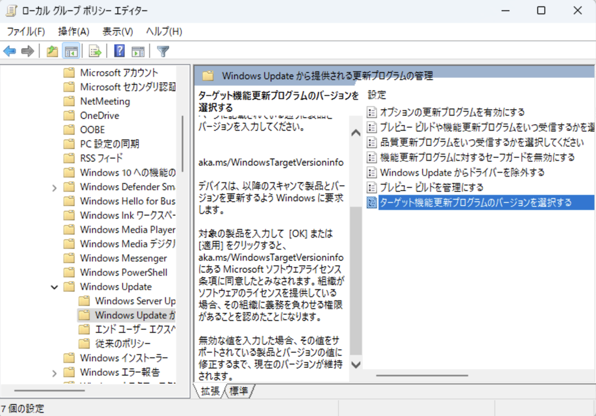Screen dimensions: 596x416
Task: Select the Microsoft アカウント tree item
Action: click(x=119, y=72)
